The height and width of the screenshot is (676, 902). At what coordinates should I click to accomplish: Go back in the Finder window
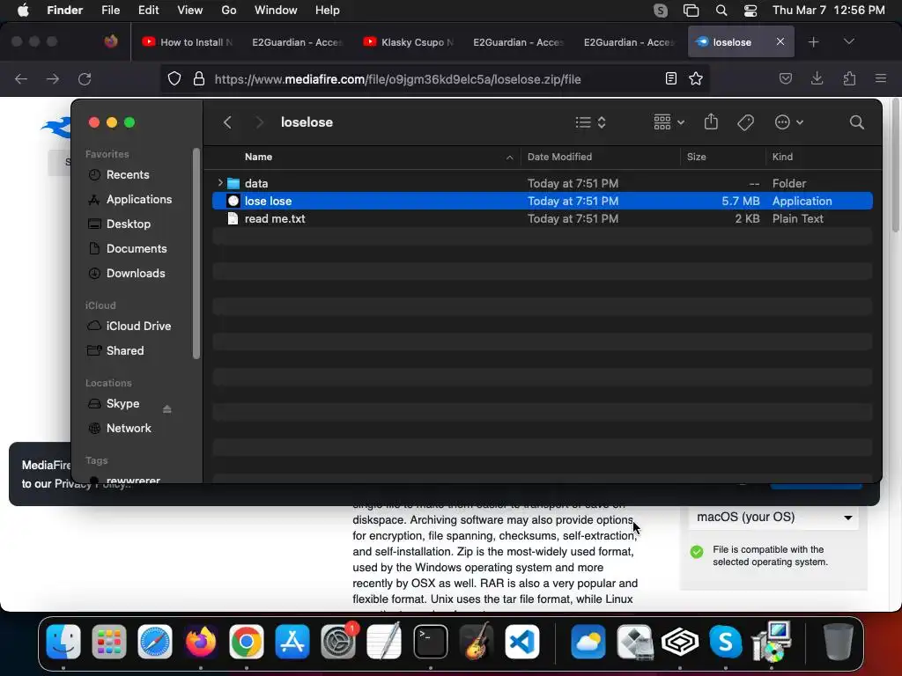pos(228,122)
